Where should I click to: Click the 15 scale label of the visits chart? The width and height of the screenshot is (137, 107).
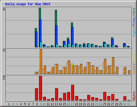(x=4, y=50)
